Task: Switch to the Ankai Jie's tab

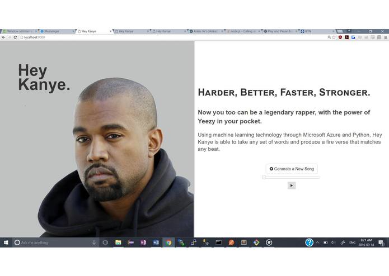Action: [x=206, y=31]
